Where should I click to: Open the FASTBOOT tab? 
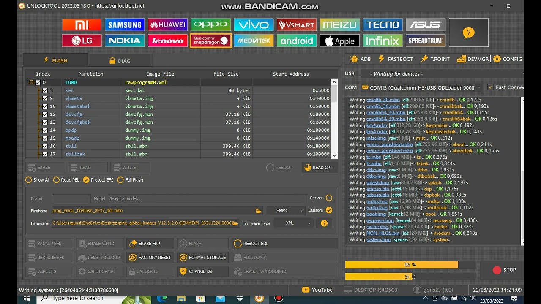tap(395, 59)
